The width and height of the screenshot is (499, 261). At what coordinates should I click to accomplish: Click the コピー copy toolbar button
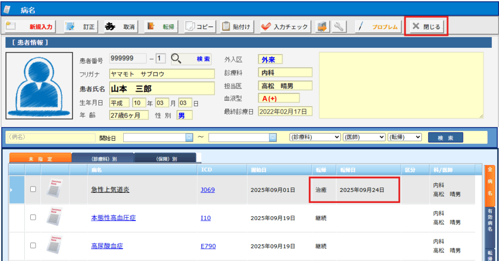pyautogui.click(x=200, y=27)
